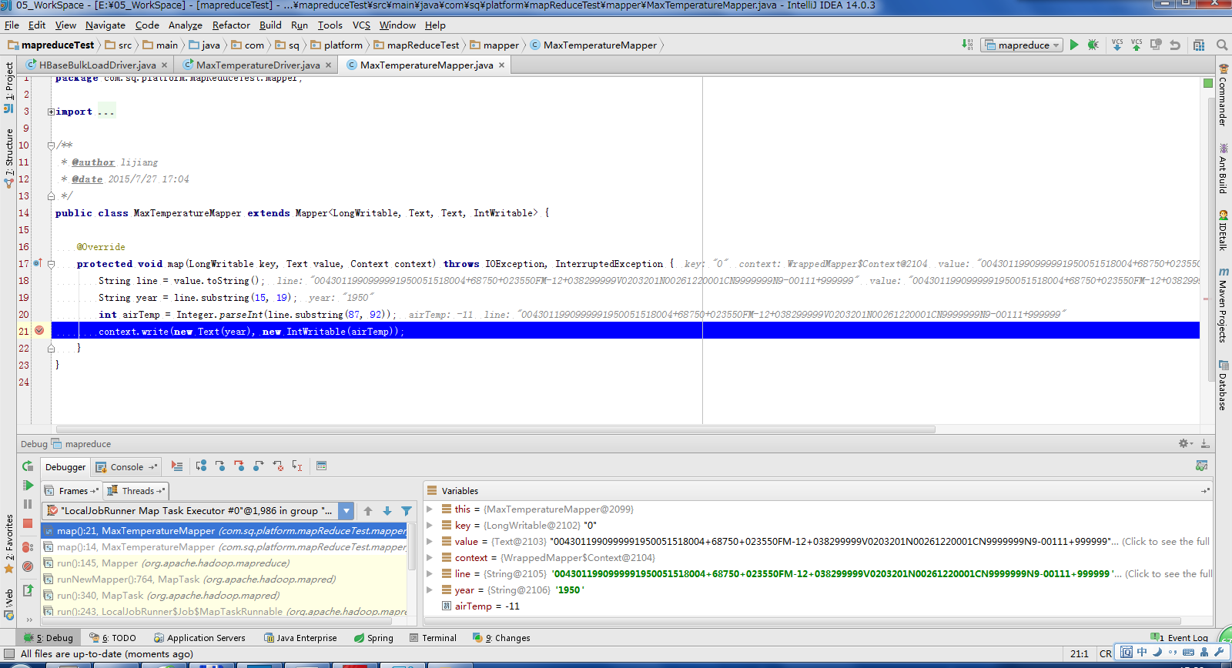Click the green Debug bug icon

(x=1093, y=45)
